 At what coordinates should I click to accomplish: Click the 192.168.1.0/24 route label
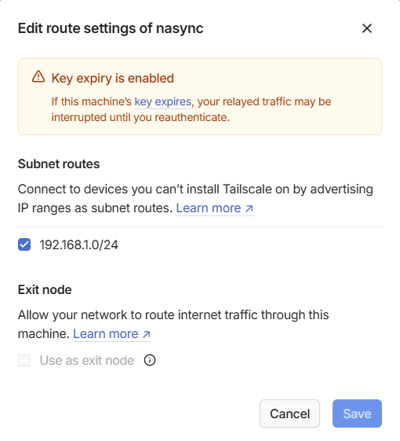pos(79,244)
